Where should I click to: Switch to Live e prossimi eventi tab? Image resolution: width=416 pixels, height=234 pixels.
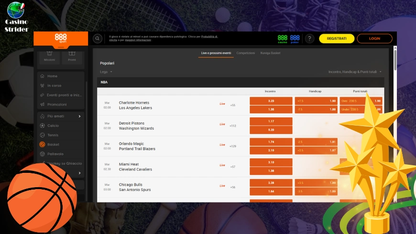coord(216,53)
